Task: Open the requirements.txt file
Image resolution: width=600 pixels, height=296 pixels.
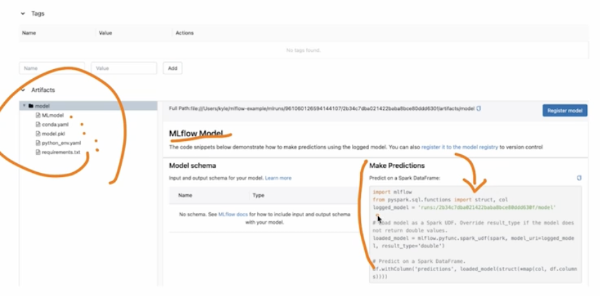Action: 62,152
